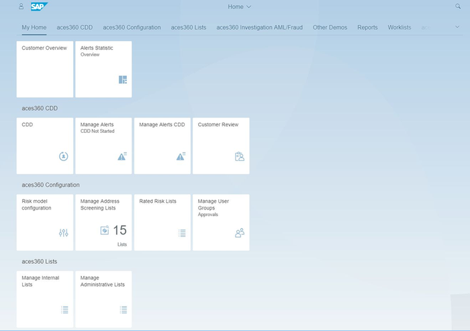The height and width of the screenshot is (331, 470).
Task: Open the user profile icon
Action: [x=21, y=6]
